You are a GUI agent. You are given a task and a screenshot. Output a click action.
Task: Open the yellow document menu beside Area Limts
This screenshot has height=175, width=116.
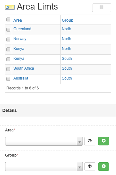click(x=10, y=7)
